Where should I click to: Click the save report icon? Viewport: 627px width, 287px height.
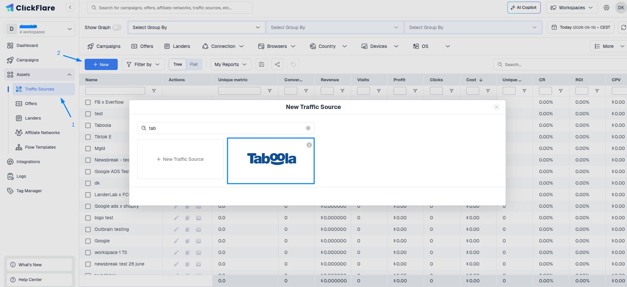(261, 64)
